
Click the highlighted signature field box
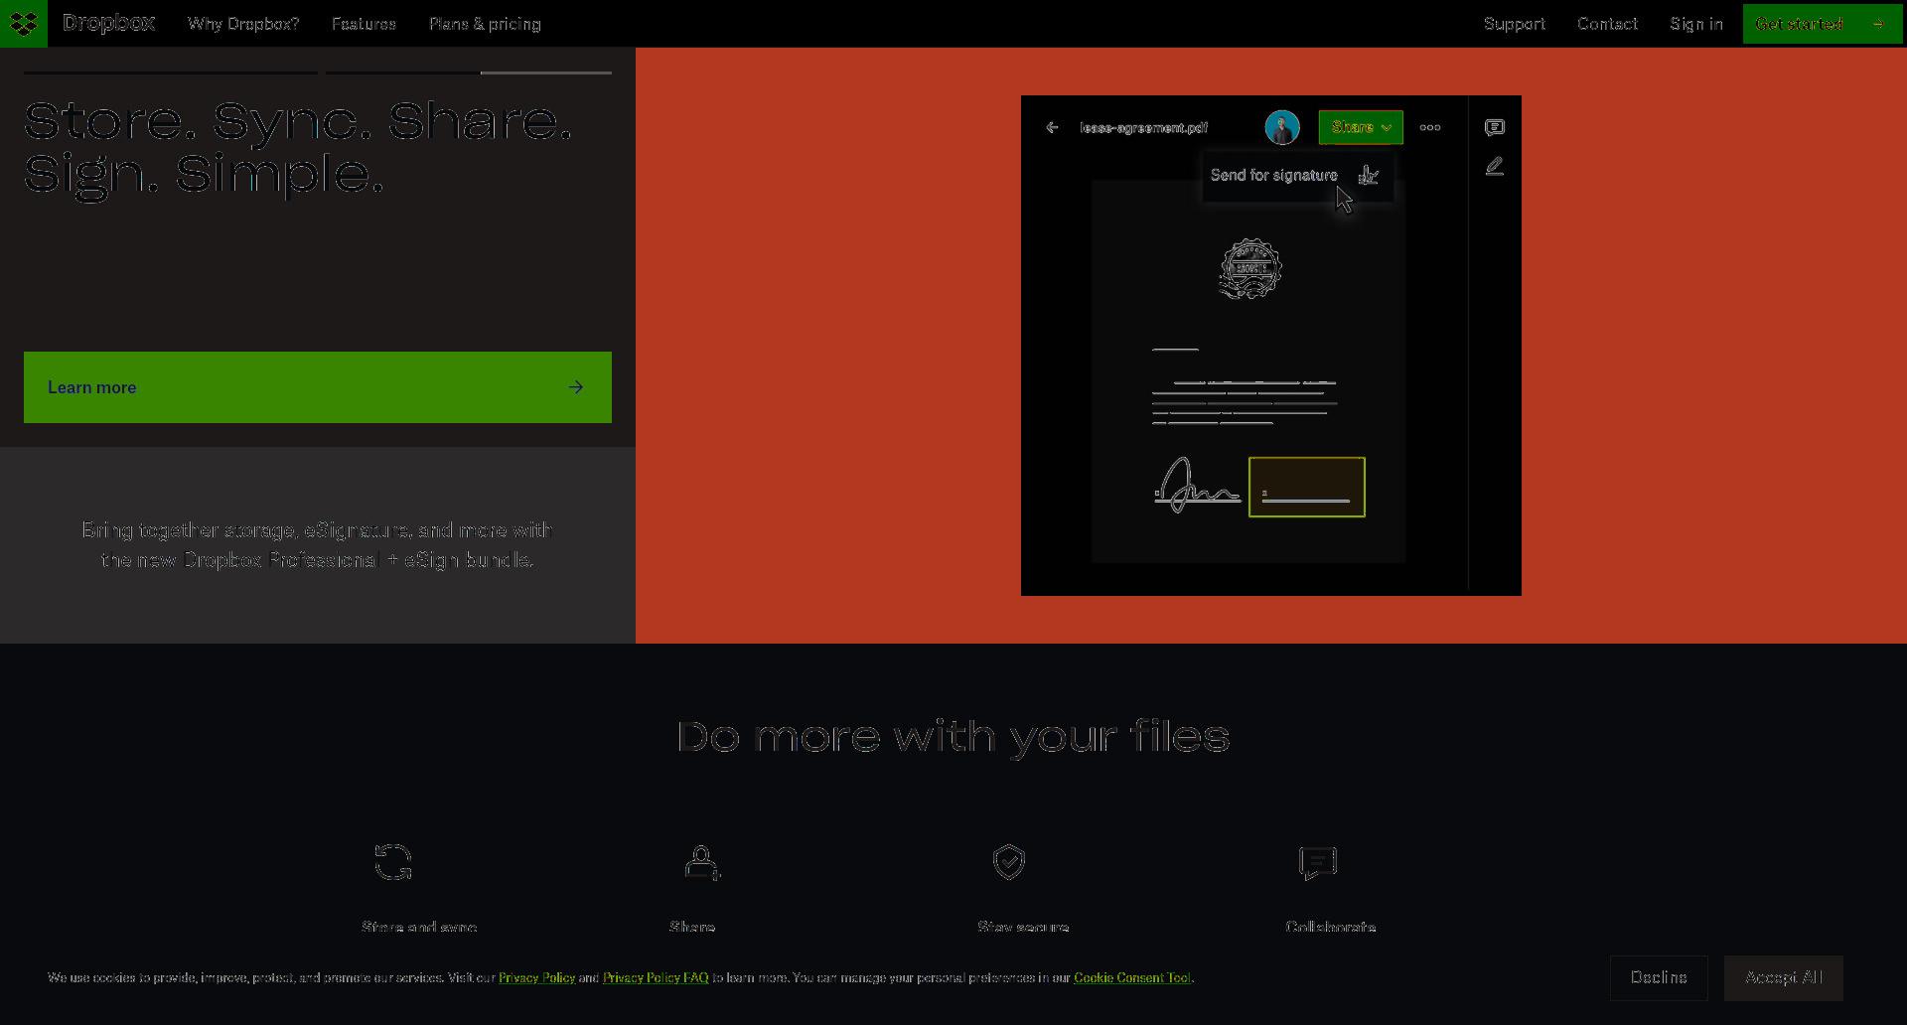[x=1307, y=487]
